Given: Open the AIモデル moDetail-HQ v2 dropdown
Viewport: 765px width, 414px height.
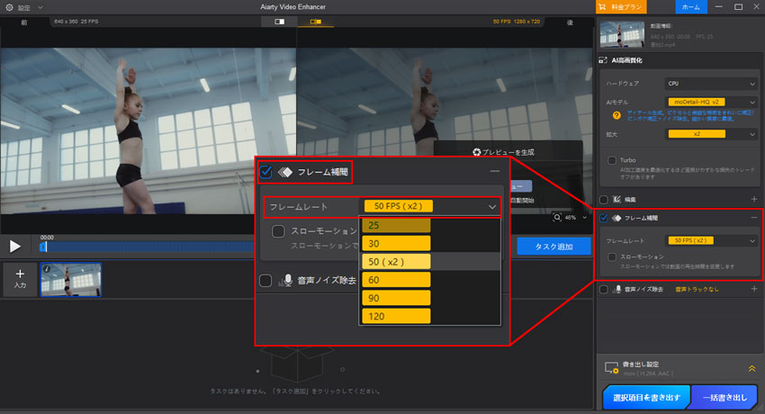Looking at the screenshot, I should (x=711, y=102).
